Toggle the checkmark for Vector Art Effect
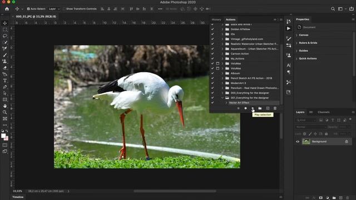The height and width of the screenshot is (200, 356). click(212, 103)
